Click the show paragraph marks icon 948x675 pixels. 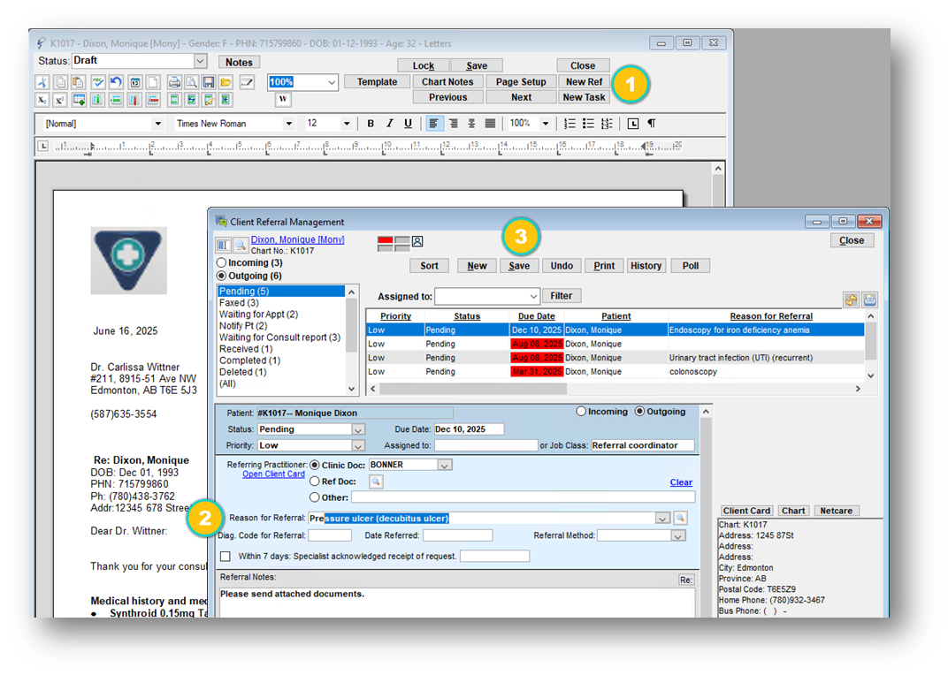click(x=652, y=124)
